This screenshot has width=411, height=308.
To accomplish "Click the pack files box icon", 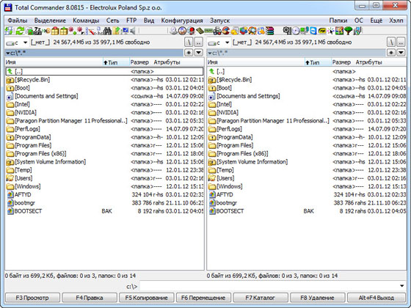I will click(x=55, y=31).
